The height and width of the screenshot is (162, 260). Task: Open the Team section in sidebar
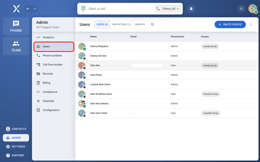click(16, 46)
